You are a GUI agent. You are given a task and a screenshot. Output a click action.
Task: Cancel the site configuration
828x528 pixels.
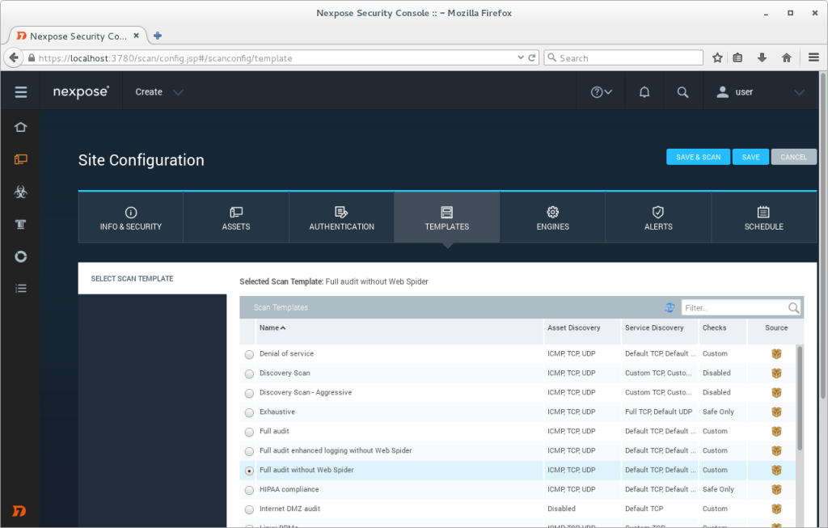793,157
